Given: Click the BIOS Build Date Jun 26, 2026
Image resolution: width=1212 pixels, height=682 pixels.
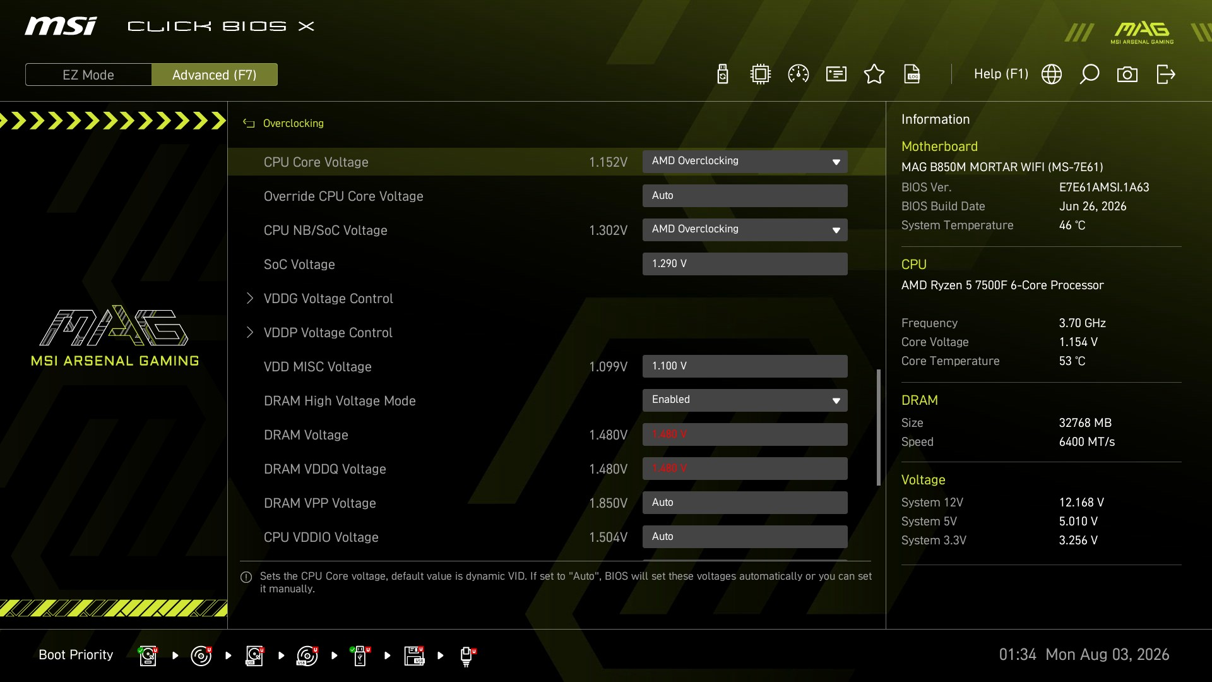Looking at the screenshot, I should coord(1093,206).
